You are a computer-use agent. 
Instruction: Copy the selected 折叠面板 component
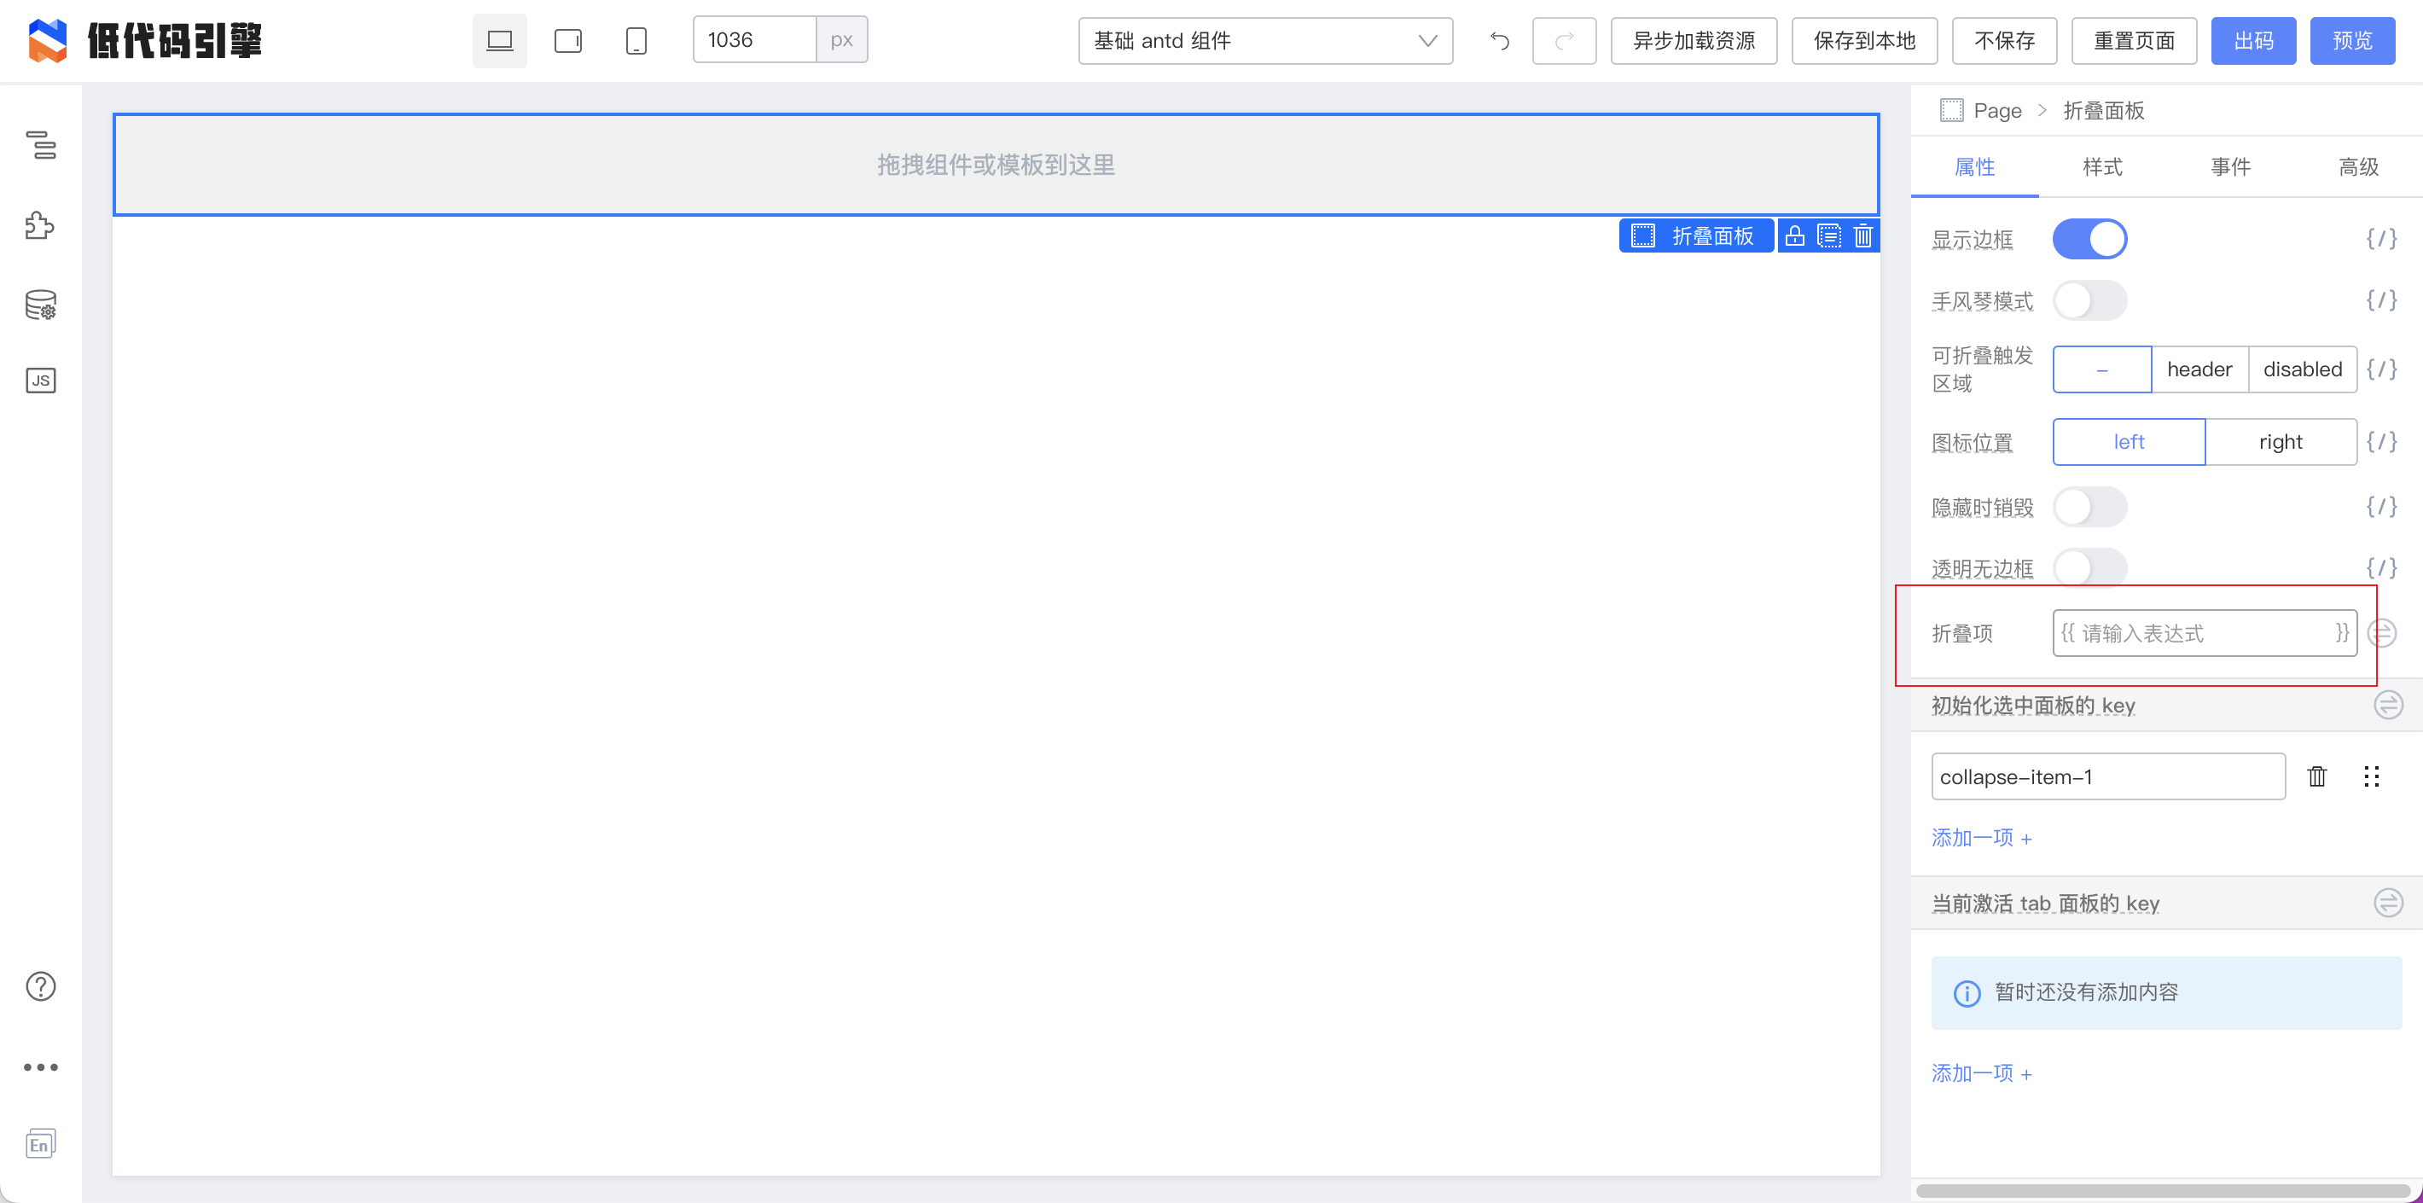(1828, 235)
